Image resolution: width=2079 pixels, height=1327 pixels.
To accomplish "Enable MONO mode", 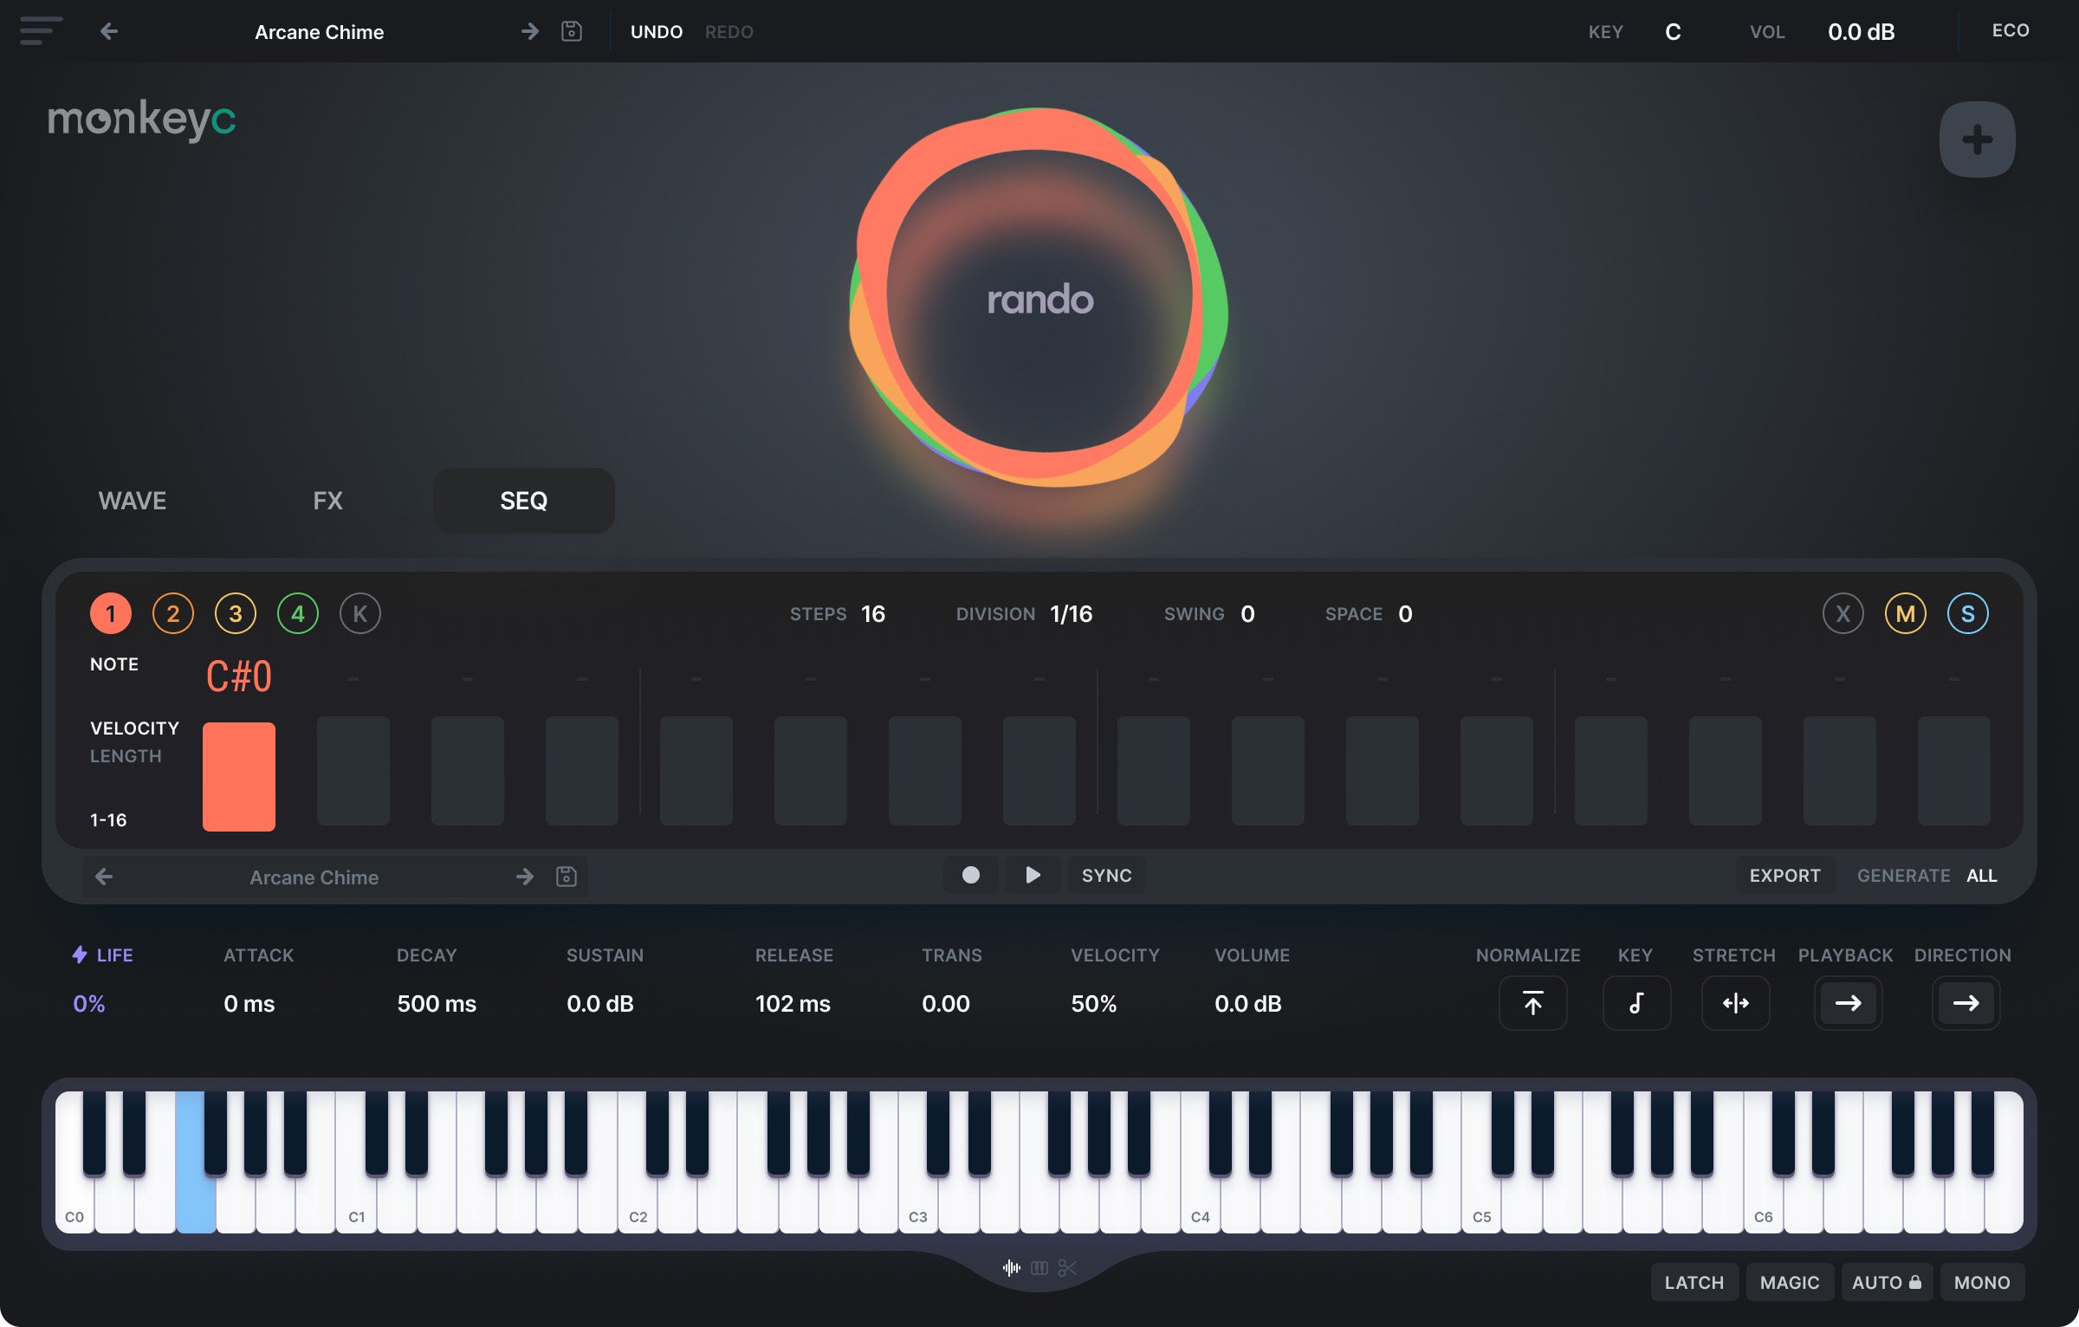I will point(1981,1282).
